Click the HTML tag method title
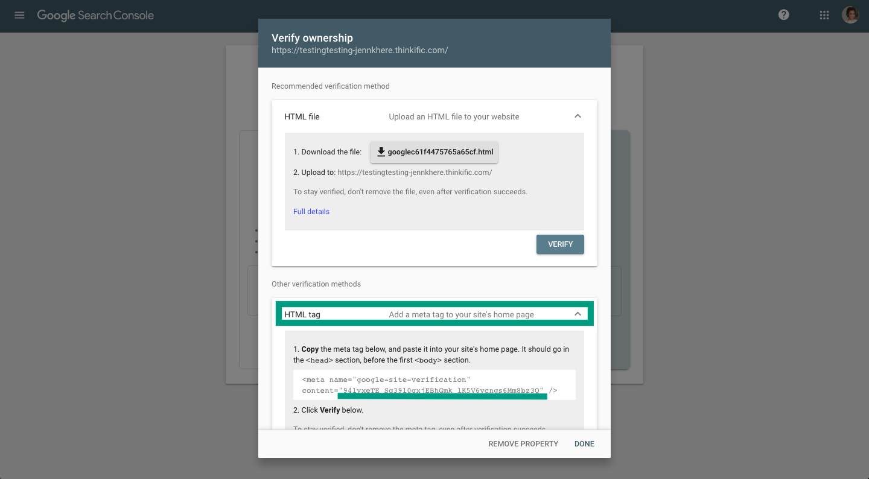This screenshot has width=869, height=479. coord(302,314)
